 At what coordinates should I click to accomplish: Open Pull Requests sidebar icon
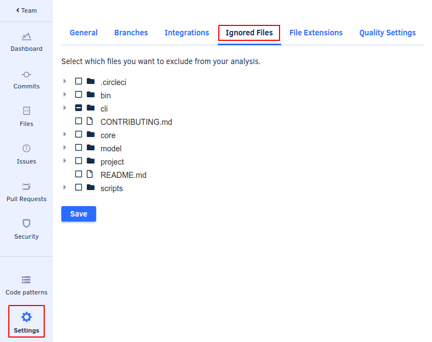click(x=27, y=186)
